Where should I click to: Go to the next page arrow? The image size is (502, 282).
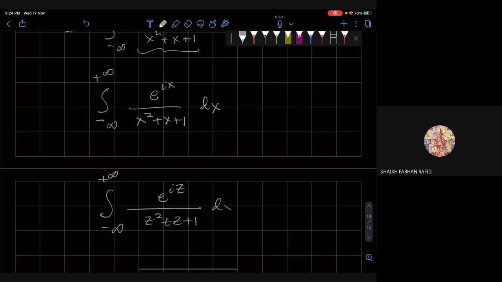click(x=369, y=237)
